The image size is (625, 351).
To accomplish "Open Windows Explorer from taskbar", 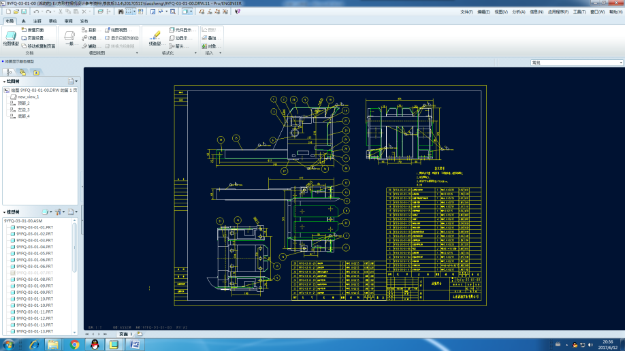I will point(53,344).
